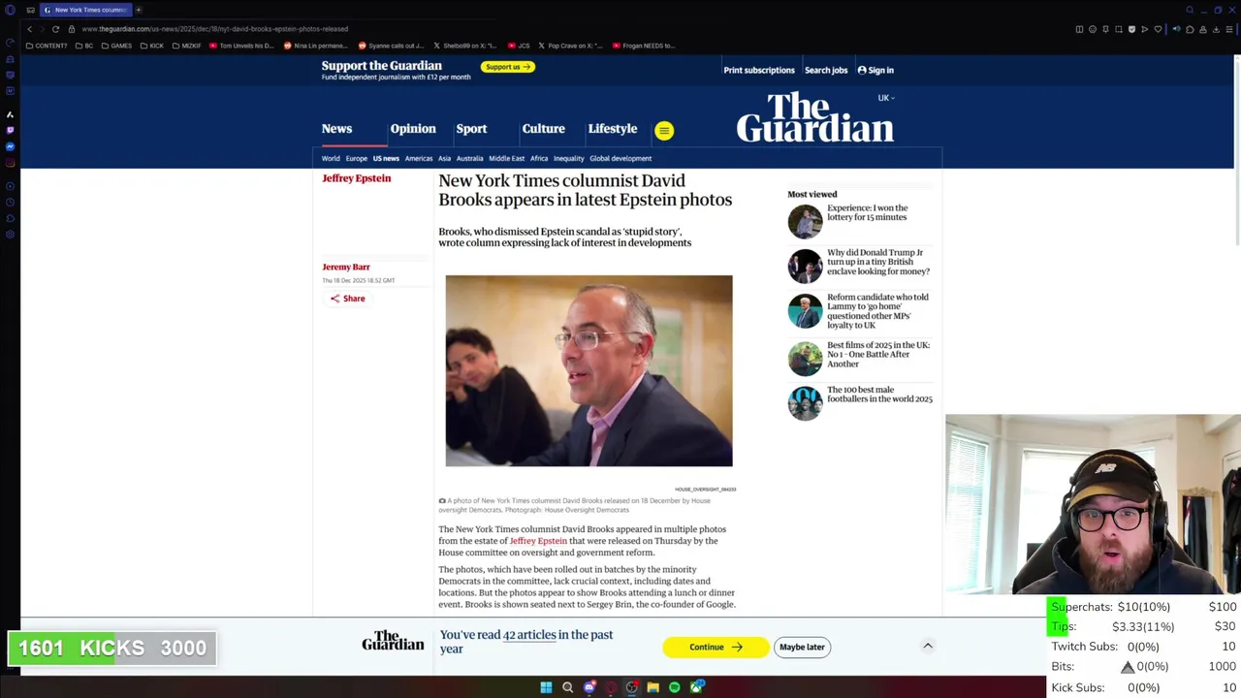Open the BC bookmarks folder
This screenshot has width=1241, height=698.
tap(84, 46)
